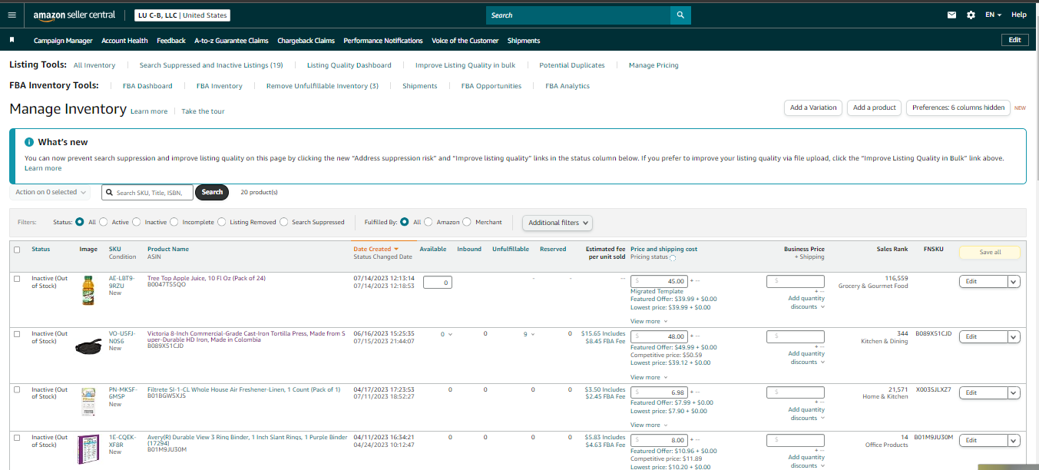Expand View more under Tortilla Press price
This screenshot has height=470, width=1039.
(x=649, y=377)
